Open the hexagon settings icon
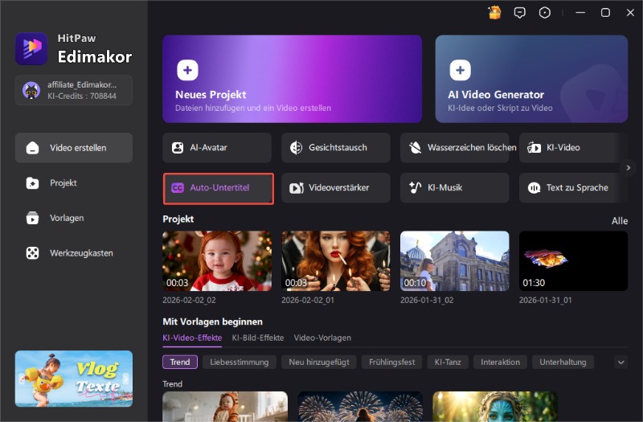Viewport: 643px width, 422px height. click(545, 12)
